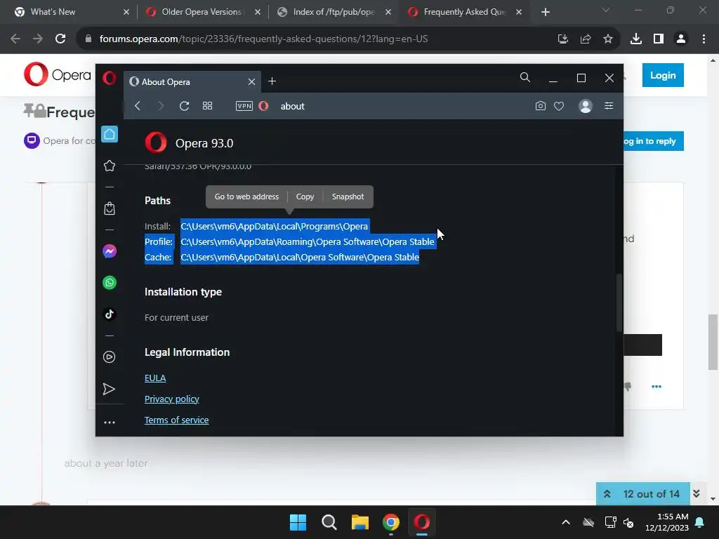This screenshot has width=719, height=539.
Task: Open the Privacy policy link
Action: tap(172, 399)
